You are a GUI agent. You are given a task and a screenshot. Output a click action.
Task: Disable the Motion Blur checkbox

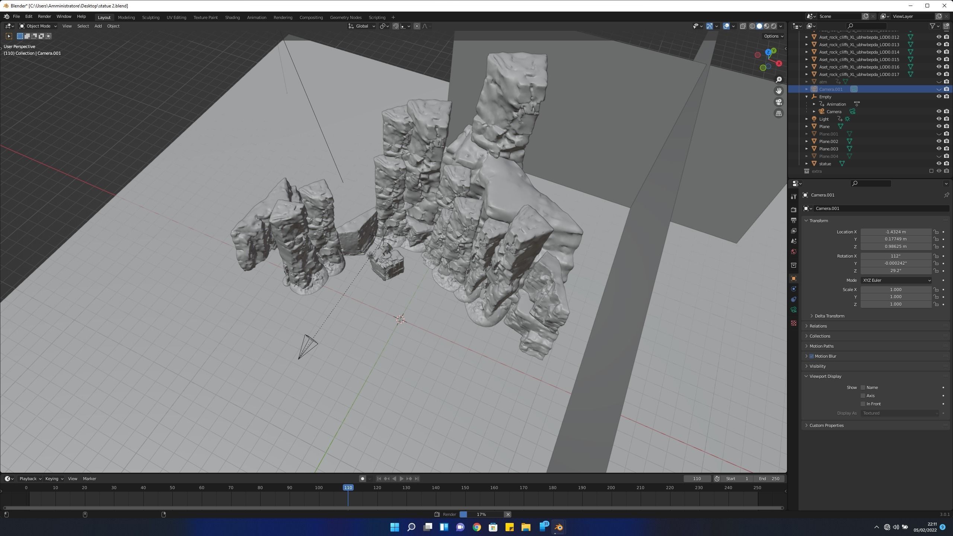(x=812, y=356)
